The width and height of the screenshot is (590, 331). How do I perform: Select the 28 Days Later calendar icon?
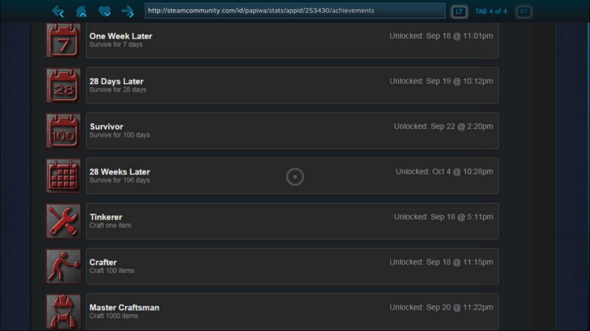tap(63, 85)
